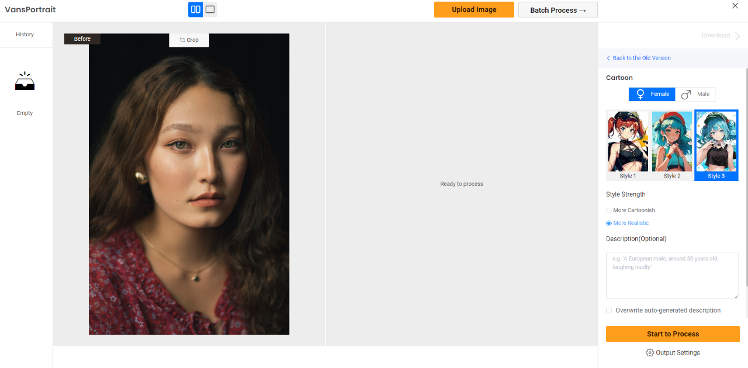Click the gear icon beside Output Settings
748x368 pixels.
(650, 353)
